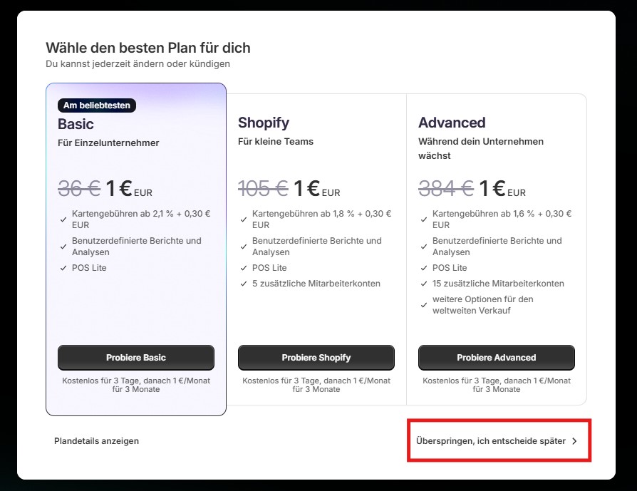Click the heading "Wähle den besten Plan für dich"
The width and height of the screenshot is (637, 491).
tap(147, 48)
